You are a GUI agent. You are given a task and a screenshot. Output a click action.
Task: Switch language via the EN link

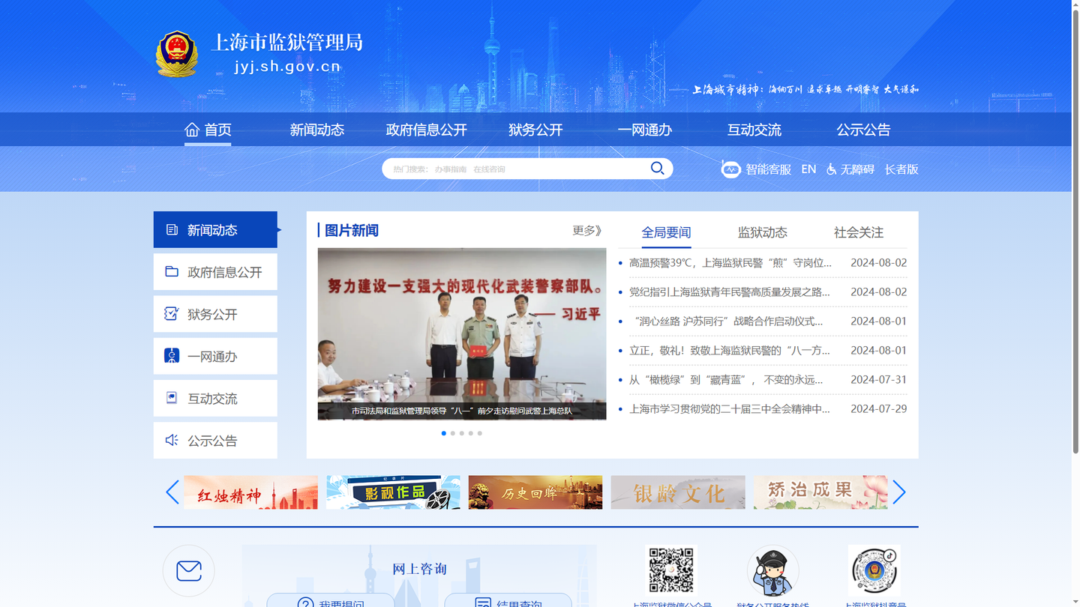[808, 169]
